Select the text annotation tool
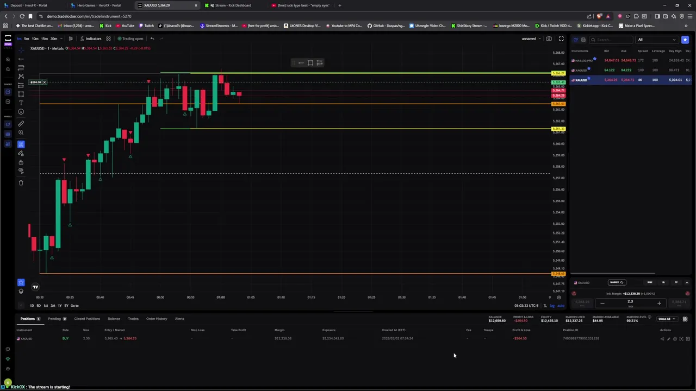 (21, 103)
